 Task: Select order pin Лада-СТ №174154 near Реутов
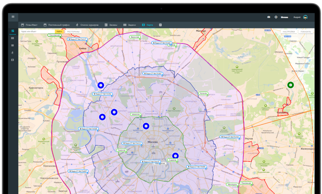(x=230, y=136)
